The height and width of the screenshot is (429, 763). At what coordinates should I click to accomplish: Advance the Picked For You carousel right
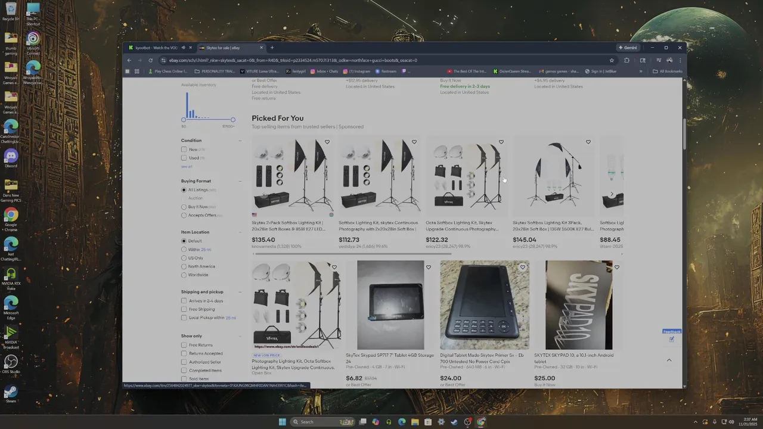pyautogui.click(x=612, y=194)
